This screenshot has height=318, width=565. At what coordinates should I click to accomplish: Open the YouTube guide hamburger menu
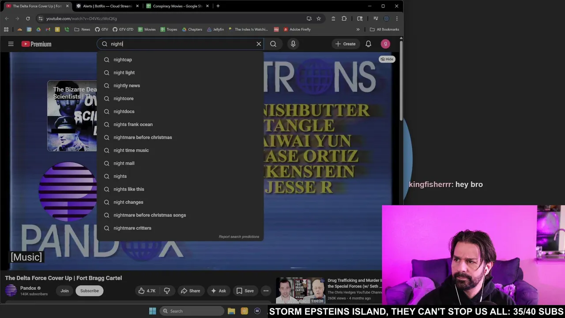[x=11, y=44]
